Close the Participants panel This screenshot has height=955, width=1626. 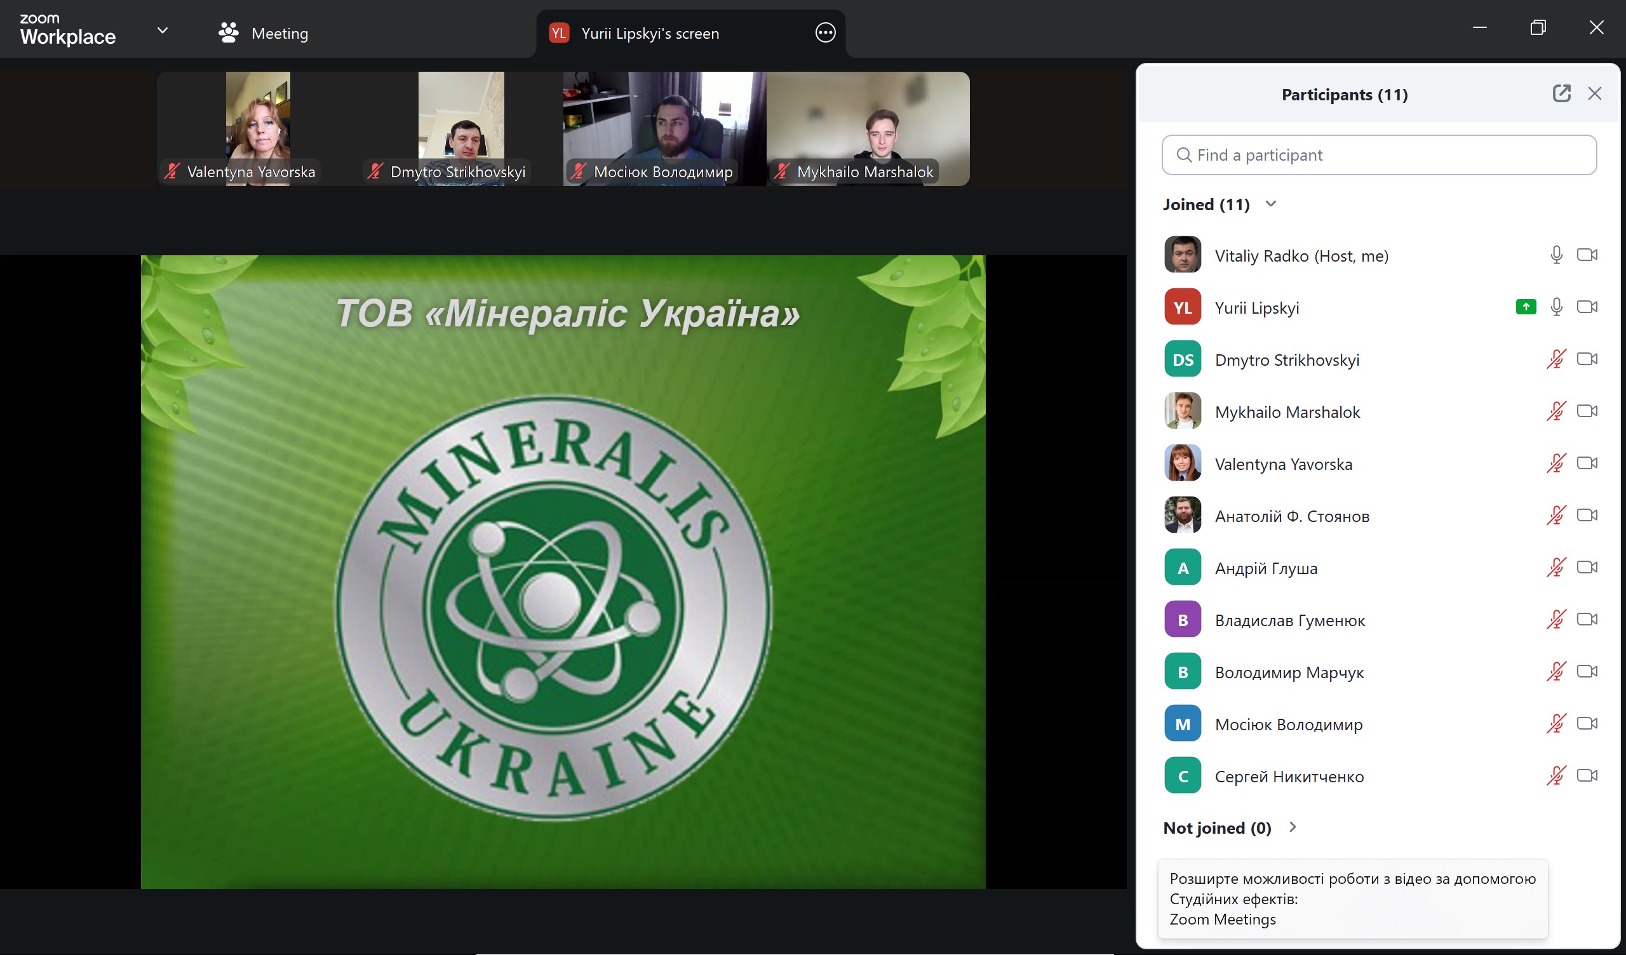(x=1594, y=93)
